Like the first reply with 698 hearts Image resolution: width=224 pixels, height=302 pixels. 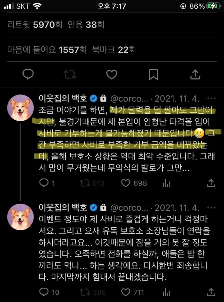click(134, 183)
